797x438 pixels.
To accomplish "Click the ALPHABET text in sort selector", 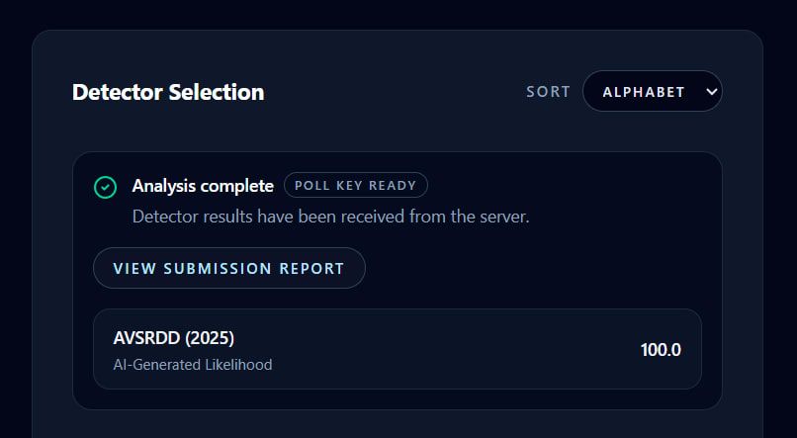I will click(x=644, y=92).
